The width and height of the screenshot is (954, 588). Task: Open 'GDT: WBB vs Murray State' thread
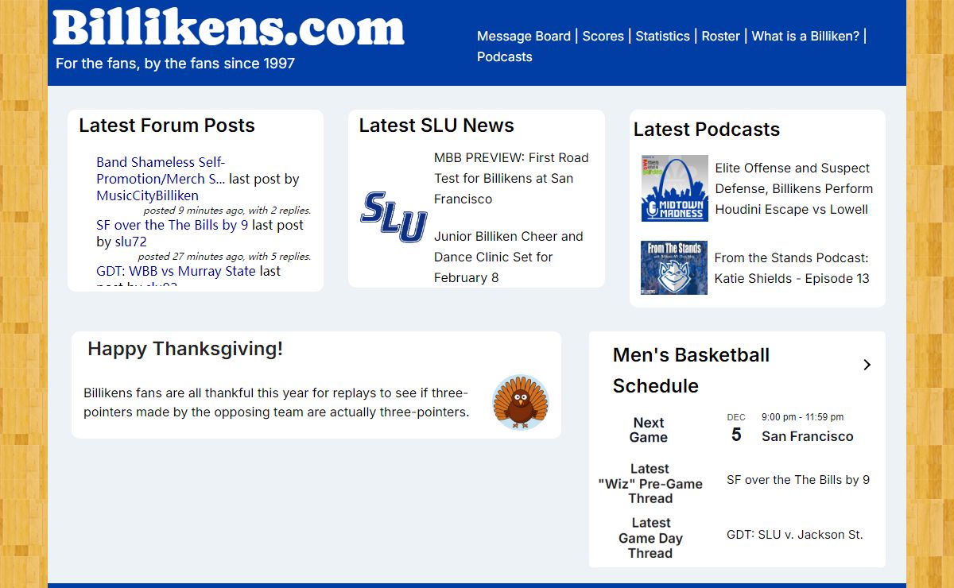coord(176,271)
